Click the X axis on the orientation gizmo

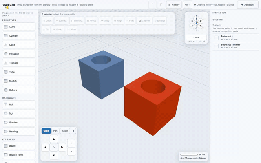click(x=200, y=26)
